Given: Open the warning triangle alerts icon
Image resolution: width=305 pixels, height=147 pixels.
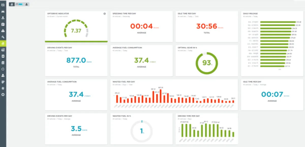Looking at the screenshot, I should [x=3, y=31].
